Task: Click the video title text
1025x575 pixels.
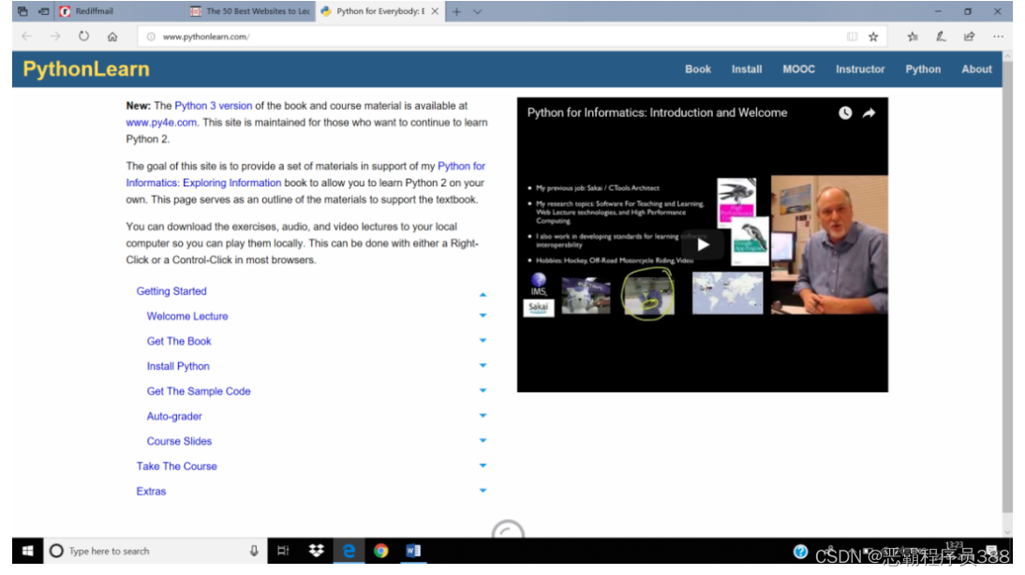Action: pos(657,113)
